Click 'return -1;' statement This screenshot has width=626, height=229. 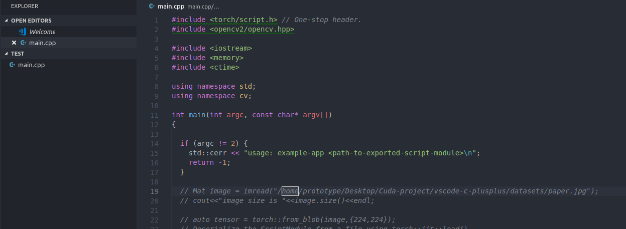(x=209, y=162)
